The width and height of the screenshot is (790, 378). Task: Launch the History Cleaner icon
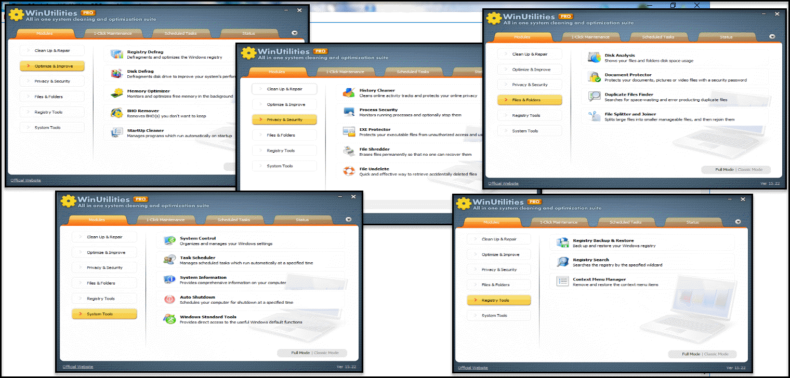[x=349, y=93]
